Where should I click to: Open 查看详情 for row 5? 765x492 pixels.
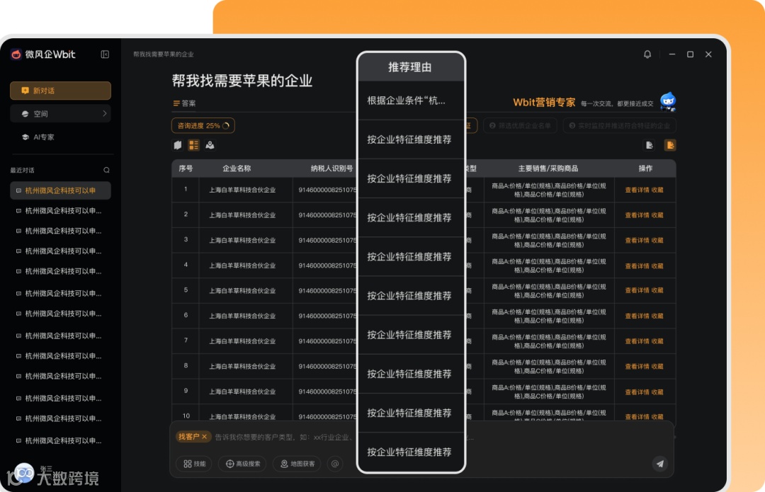tap(637, 291)
